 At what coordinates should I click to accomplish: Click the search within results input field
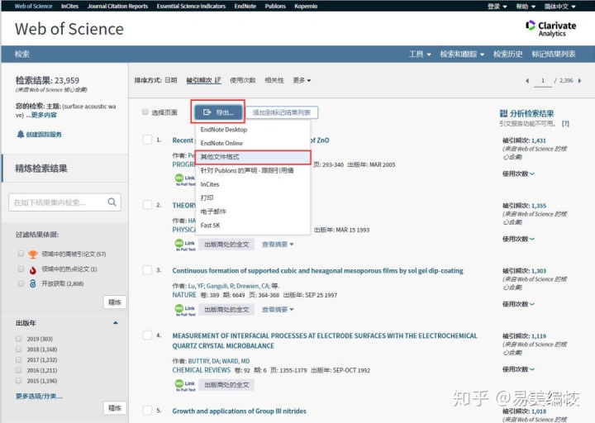point(64,202)
